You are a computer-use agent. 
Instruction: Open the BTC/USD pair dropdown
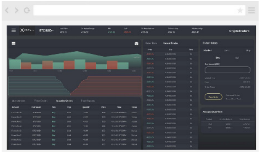click(x=46, y=31)
